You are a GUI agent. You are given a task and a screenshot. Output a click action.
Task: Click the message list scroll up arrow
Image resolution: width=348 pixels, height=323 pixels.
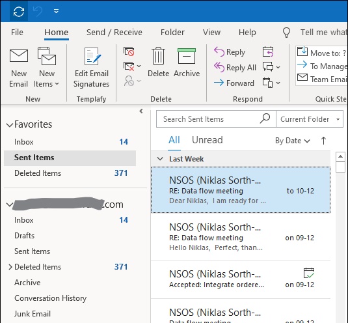click(x=340, y=156)
